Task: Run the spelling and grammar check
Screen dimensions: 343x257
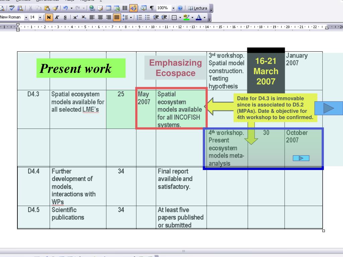Action: coord(12,8)
